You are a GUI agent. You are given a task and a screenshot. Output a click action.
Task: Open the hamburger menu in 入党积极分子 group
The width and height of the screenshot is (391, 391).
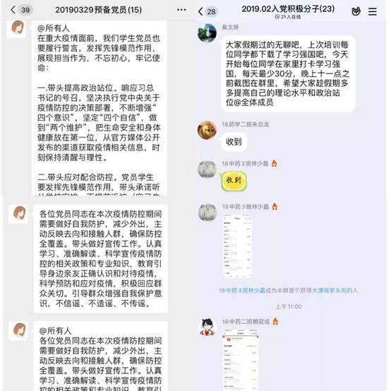pos(373,11)
